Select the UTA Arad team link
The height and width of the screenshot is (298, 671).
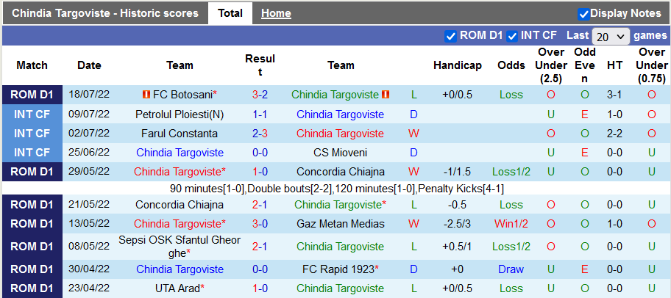coord(177,288)
